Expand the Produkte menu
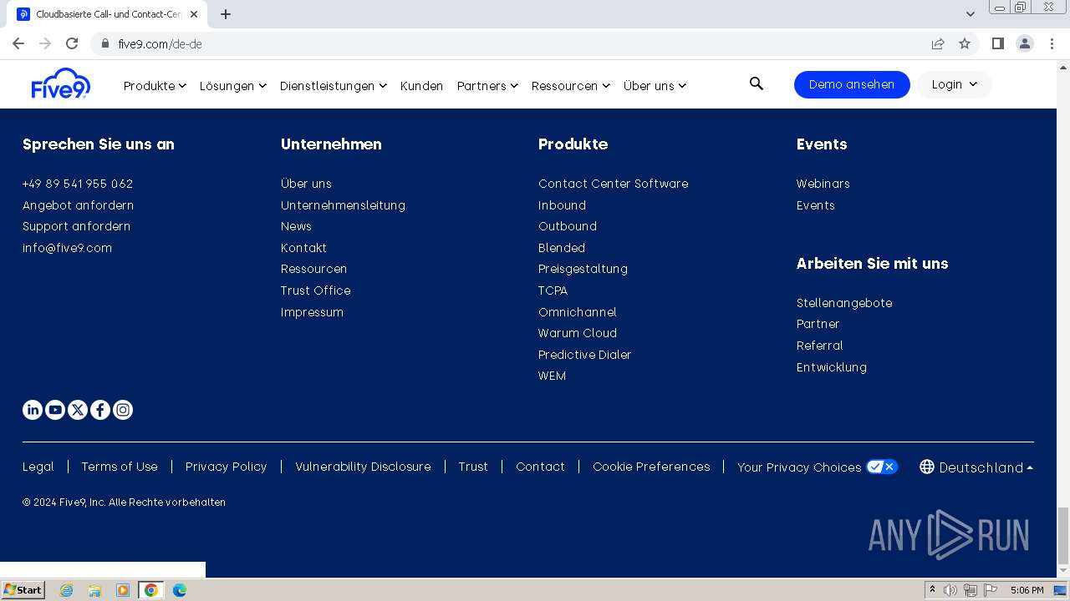This screenshot has width=1070, height=601. pos(155,86)
